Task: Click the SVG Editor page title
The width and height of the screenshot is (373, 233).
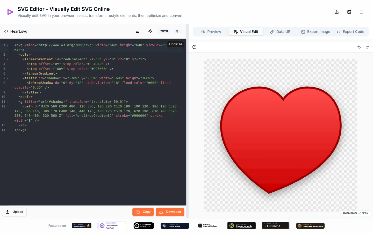Action: point(64,9)
